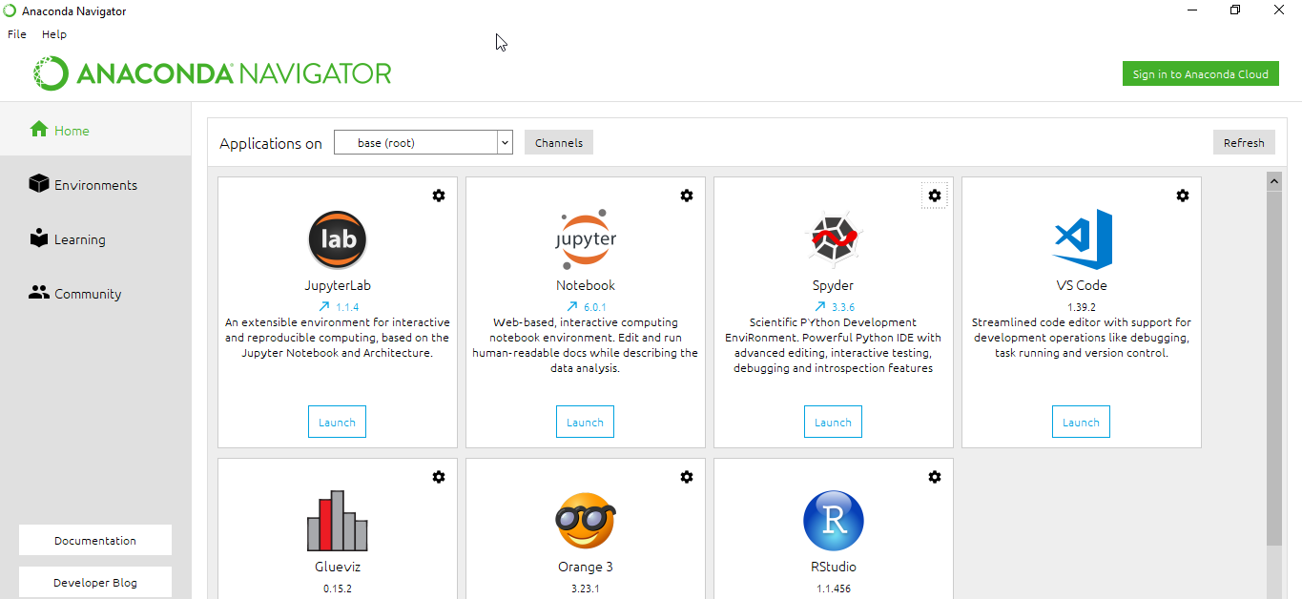Screen dimensions: 1302x599
Task: Open JupyterLab settings gear
Action: (x=439, y=196)
